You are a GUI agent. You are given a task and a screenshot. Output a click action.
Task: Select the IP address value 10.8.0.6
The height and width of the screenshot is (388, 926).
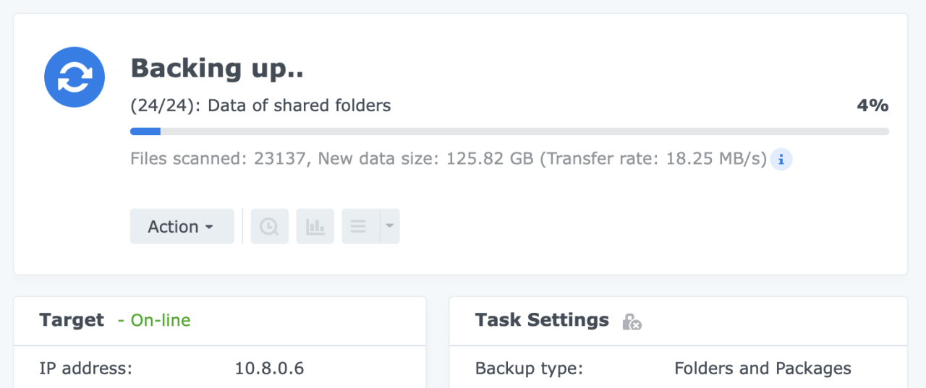coord(269,368)
